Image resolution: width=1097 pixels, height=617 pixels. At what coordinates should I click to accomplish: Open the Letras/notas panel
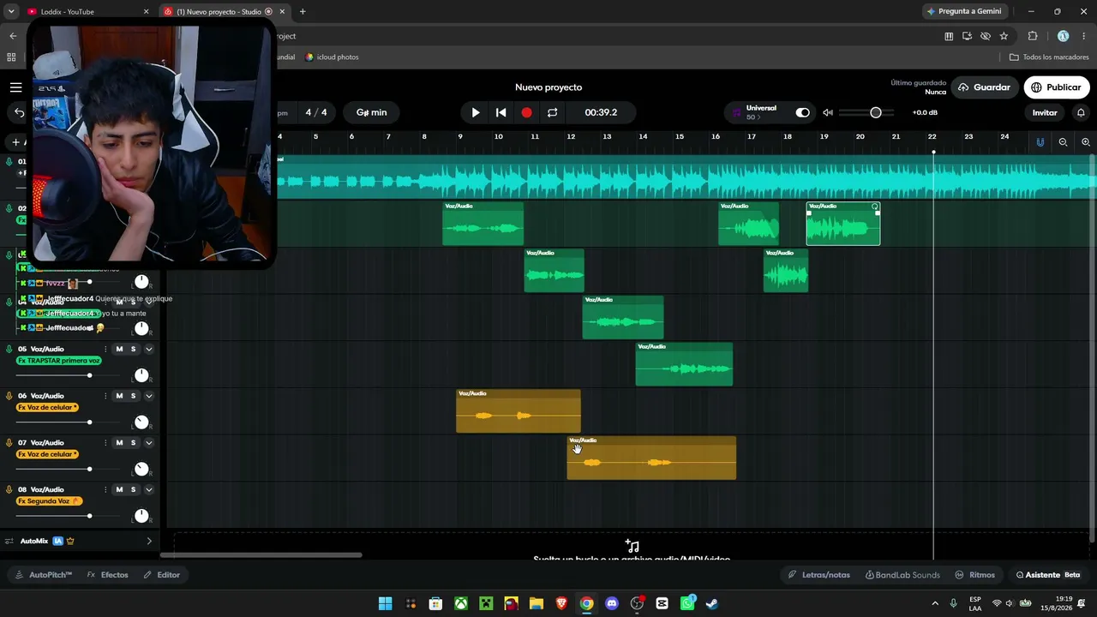[819, 575]
